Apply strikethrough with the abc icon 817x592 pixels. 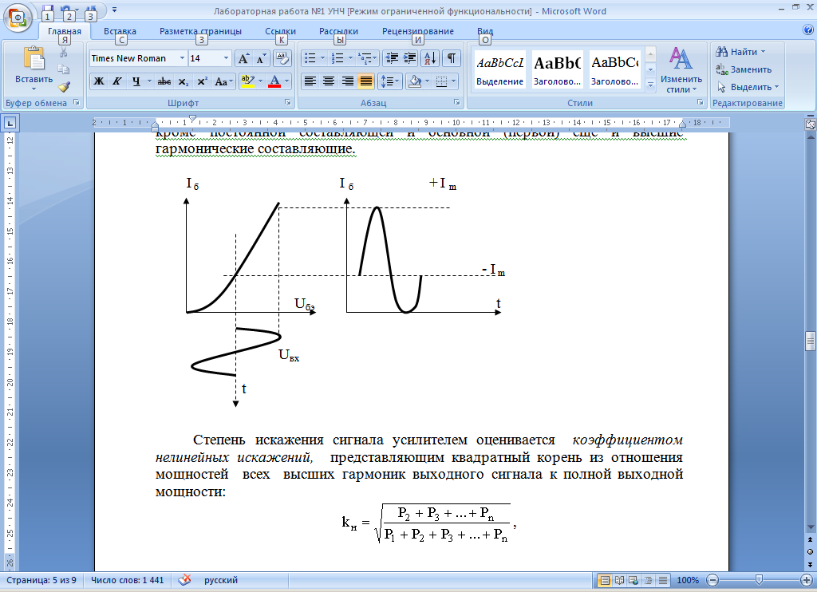[164, 81]
